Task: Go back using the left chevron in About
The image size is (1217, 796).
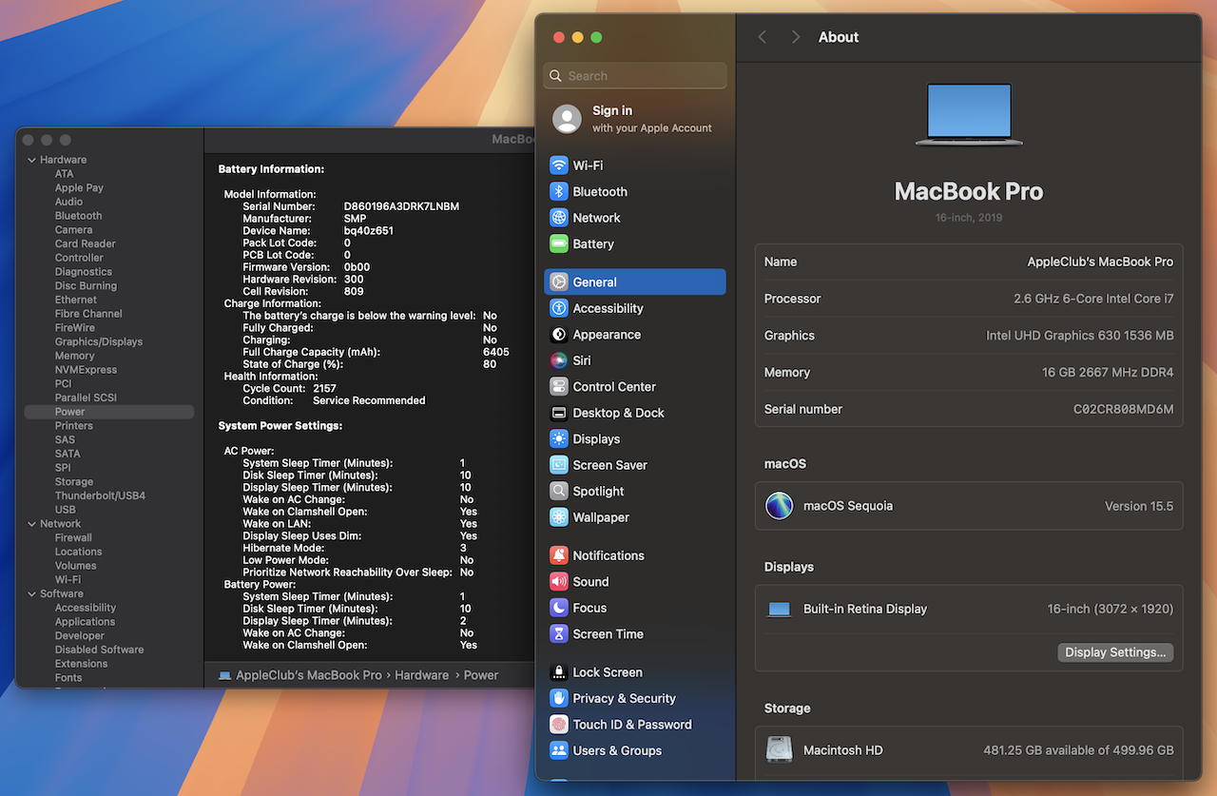Action: [763, 37]
